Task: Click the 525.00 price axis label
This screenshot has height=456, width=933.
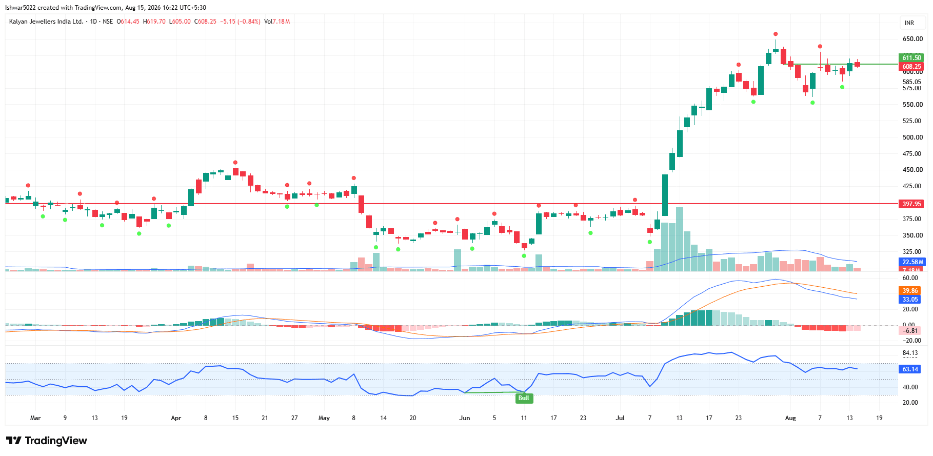Action: click(x=912, y=121)
